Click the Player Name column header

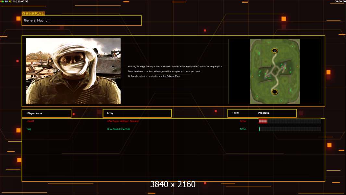click(46, 113)
